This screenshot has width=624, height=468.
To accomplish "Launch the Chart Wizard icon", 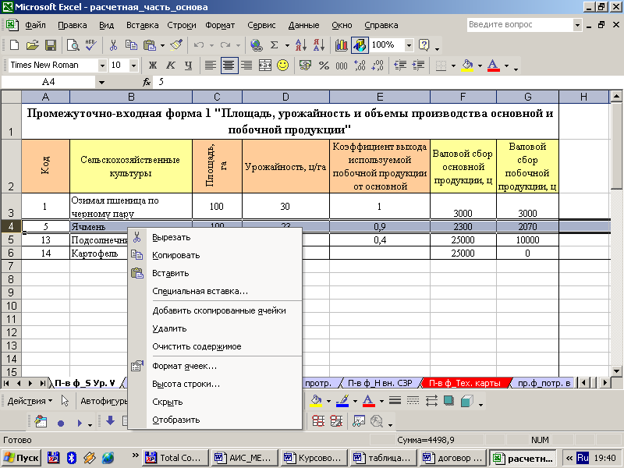I will pyautogui.click(x=341, y=45).
